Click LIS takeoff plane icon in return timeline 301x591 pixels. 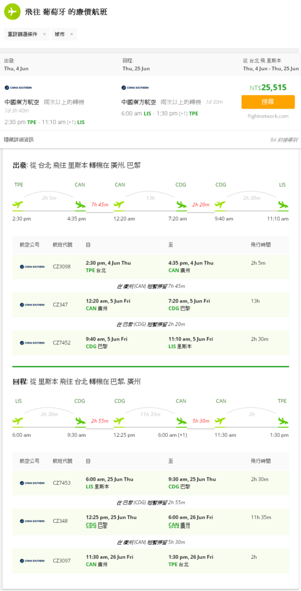18,421
